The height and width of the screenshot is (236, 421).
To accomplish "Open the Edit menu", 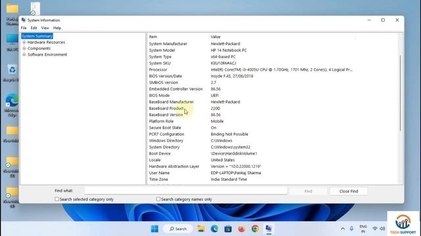I will click(x=34, y=28).
